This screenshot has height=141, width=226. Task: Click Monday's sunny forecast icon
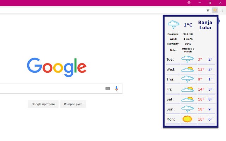(x=187, y=119)
